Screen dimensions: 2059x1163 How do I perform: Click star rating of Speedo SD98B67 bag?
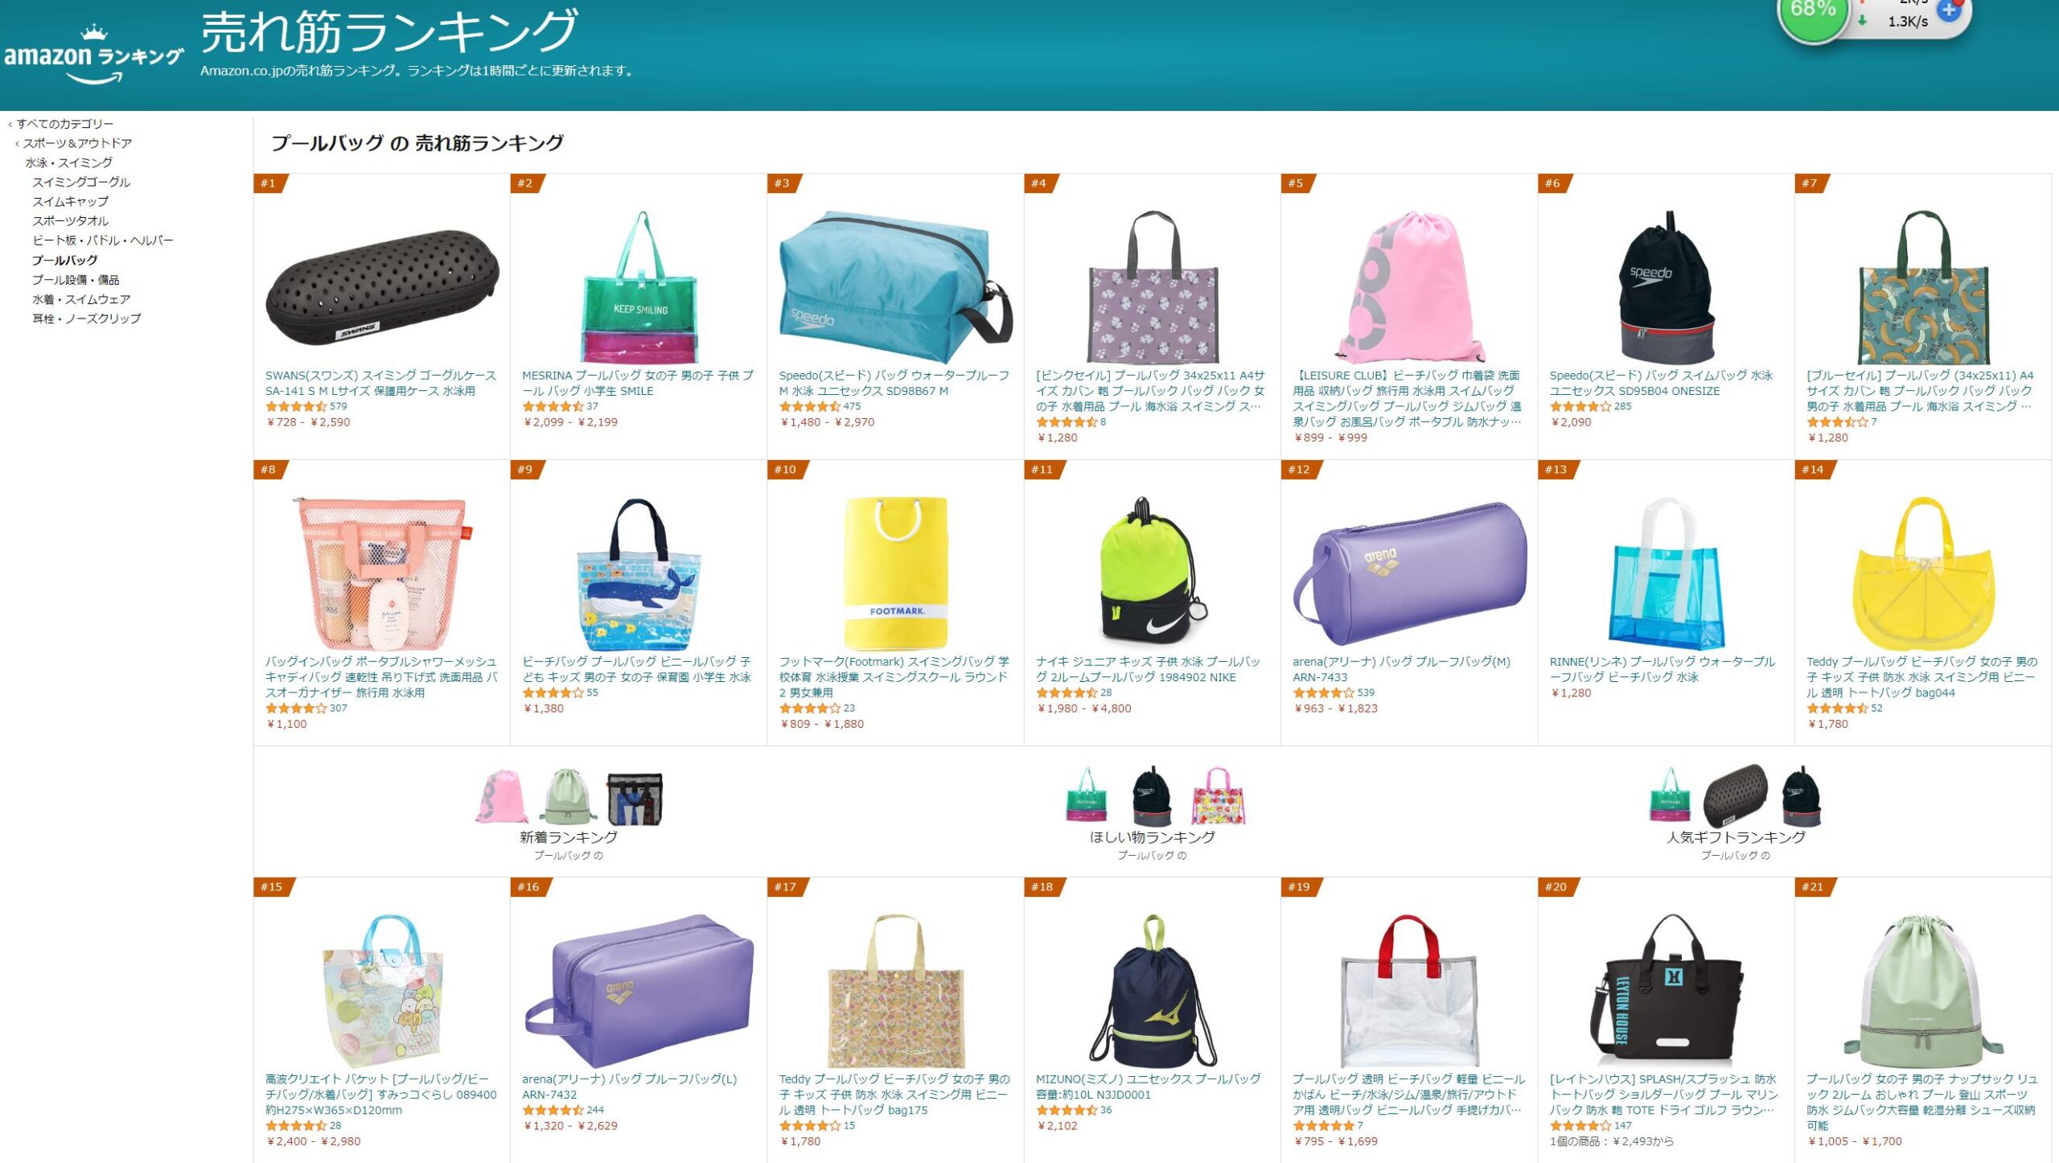pyautogui.click(x=810, y=406)
